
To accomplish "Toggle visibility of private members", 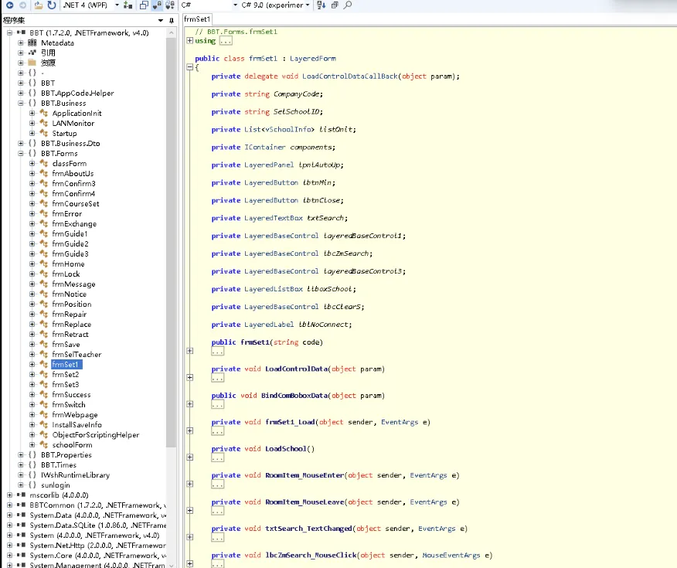I will tap(155, 5).
